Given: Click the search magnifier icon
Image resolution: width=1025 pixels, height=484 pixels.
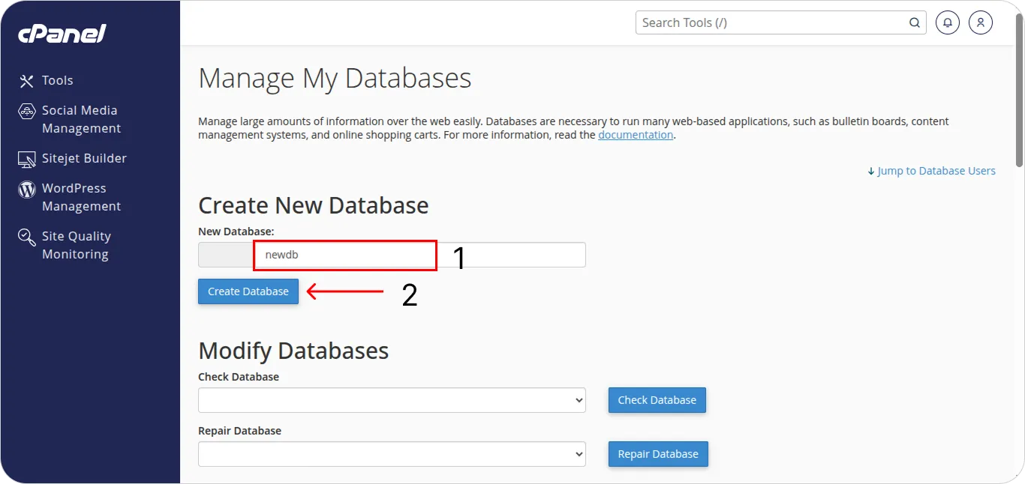Looking at the screenshot, I should tap(915, 22).
